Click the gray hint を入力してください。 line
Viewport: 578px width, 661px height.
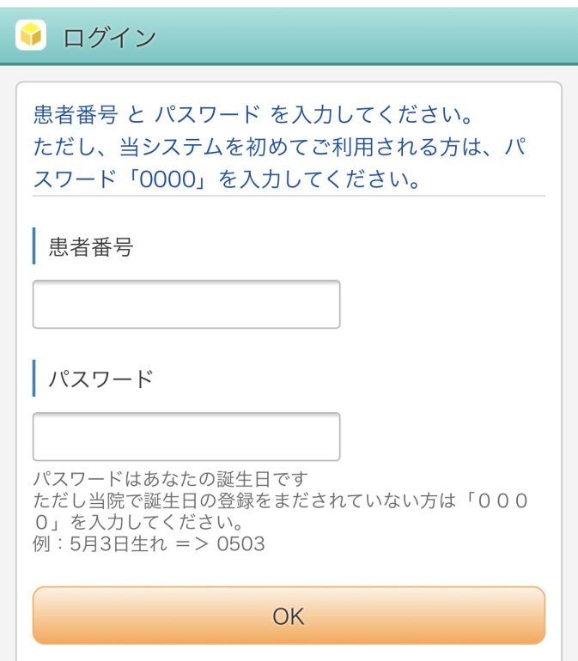click(138, 522)
